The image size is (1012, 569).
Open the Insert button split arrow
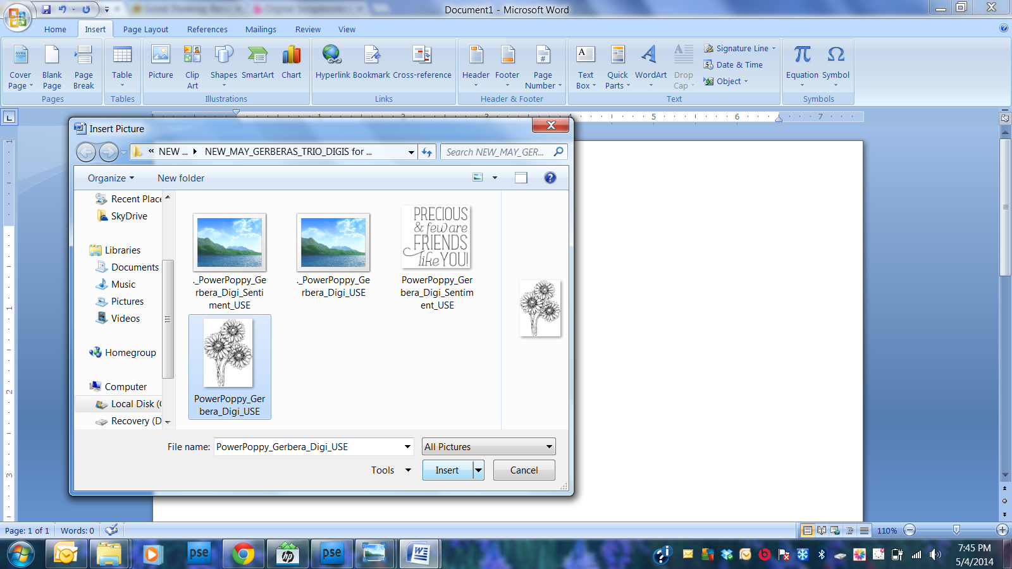479,470
